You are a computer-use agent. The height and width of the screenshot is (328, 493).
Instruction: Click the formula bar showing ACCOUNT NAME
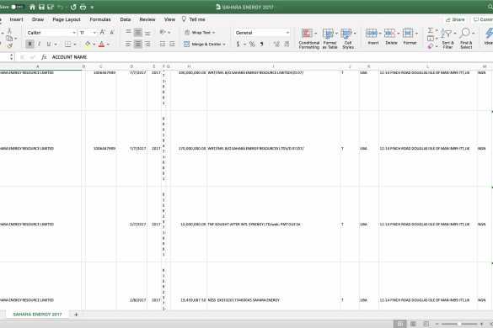(x=271, y=57)
